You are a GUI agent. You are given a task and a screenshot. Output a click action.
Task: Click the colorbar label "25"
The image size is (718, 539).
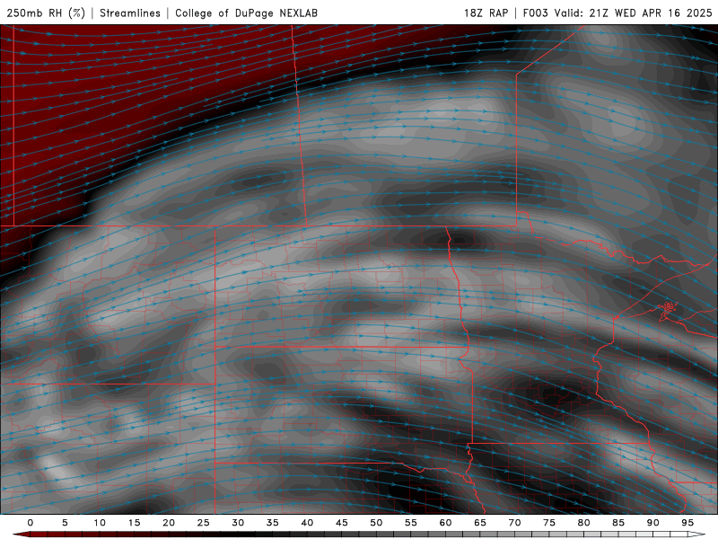pos(204,523)
